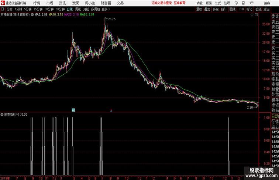The width and height of the screenshot is (279, 180).
Task: Click the small blue marker on the price chart's time axis
Action: pyautogui.click(x=111, y=111)
